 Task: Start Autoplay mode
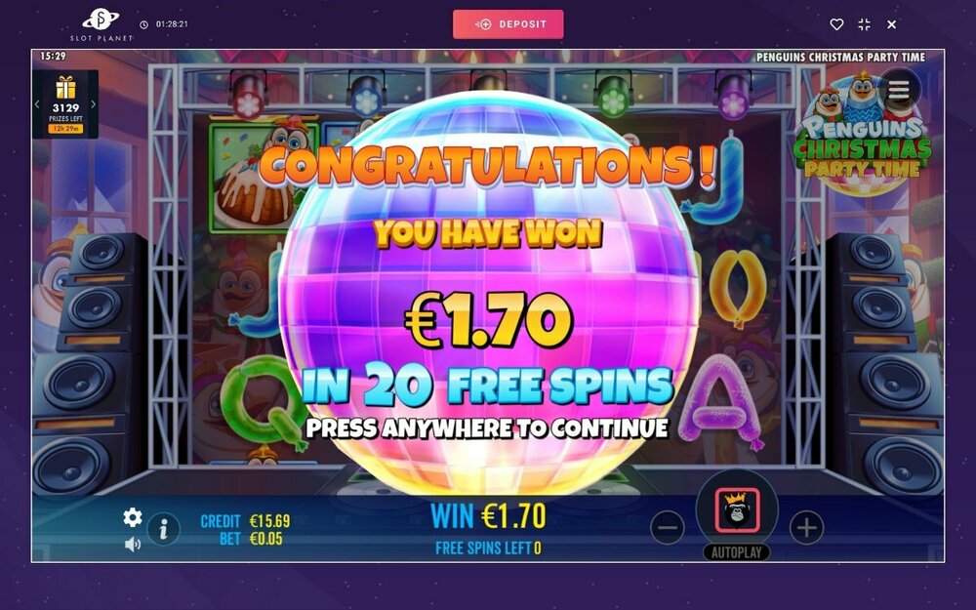[736, 552]
